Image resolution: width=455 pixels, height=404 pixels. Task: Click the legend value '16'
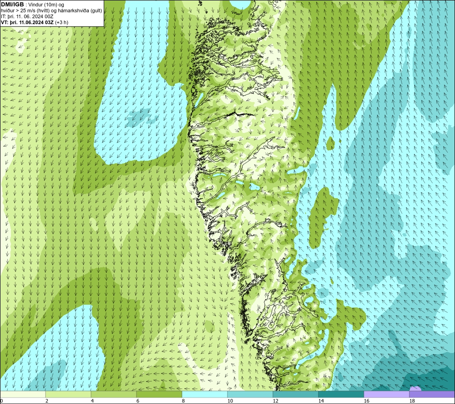(366, 401)
